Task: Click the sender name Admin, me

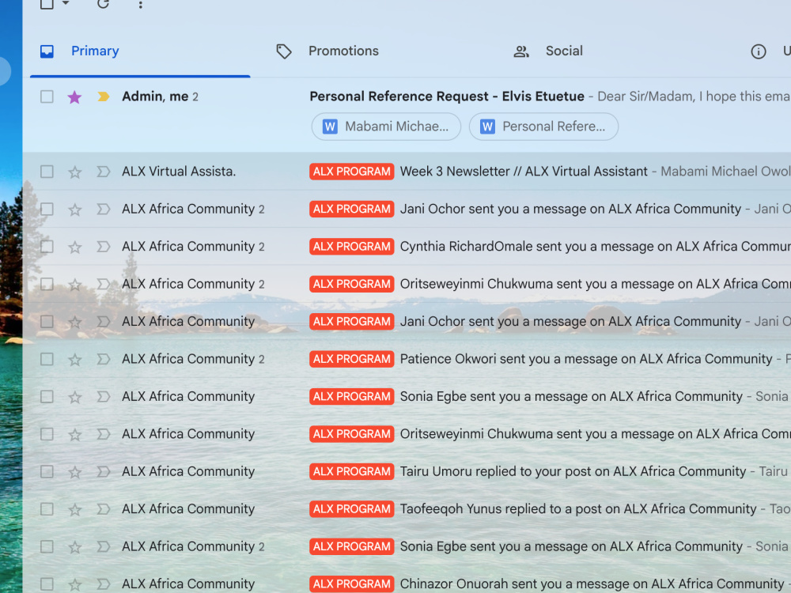Action: [155, 96]
